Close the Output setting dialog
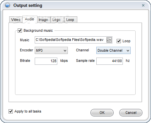 [143, 5]
